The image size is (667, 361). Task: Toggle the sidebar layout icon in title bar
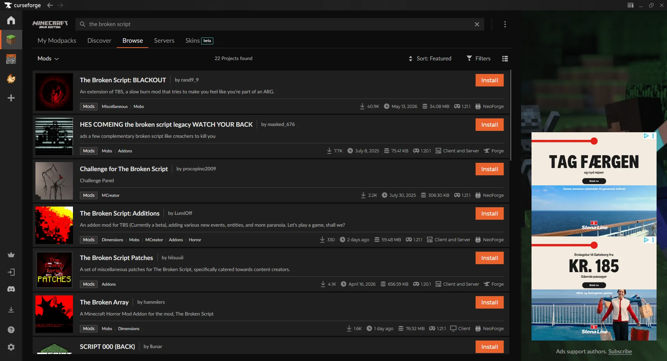(631, 5)
